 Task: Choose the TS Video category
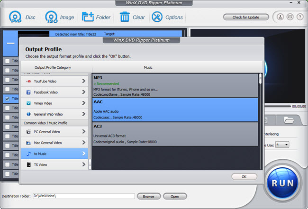[54, 164]
